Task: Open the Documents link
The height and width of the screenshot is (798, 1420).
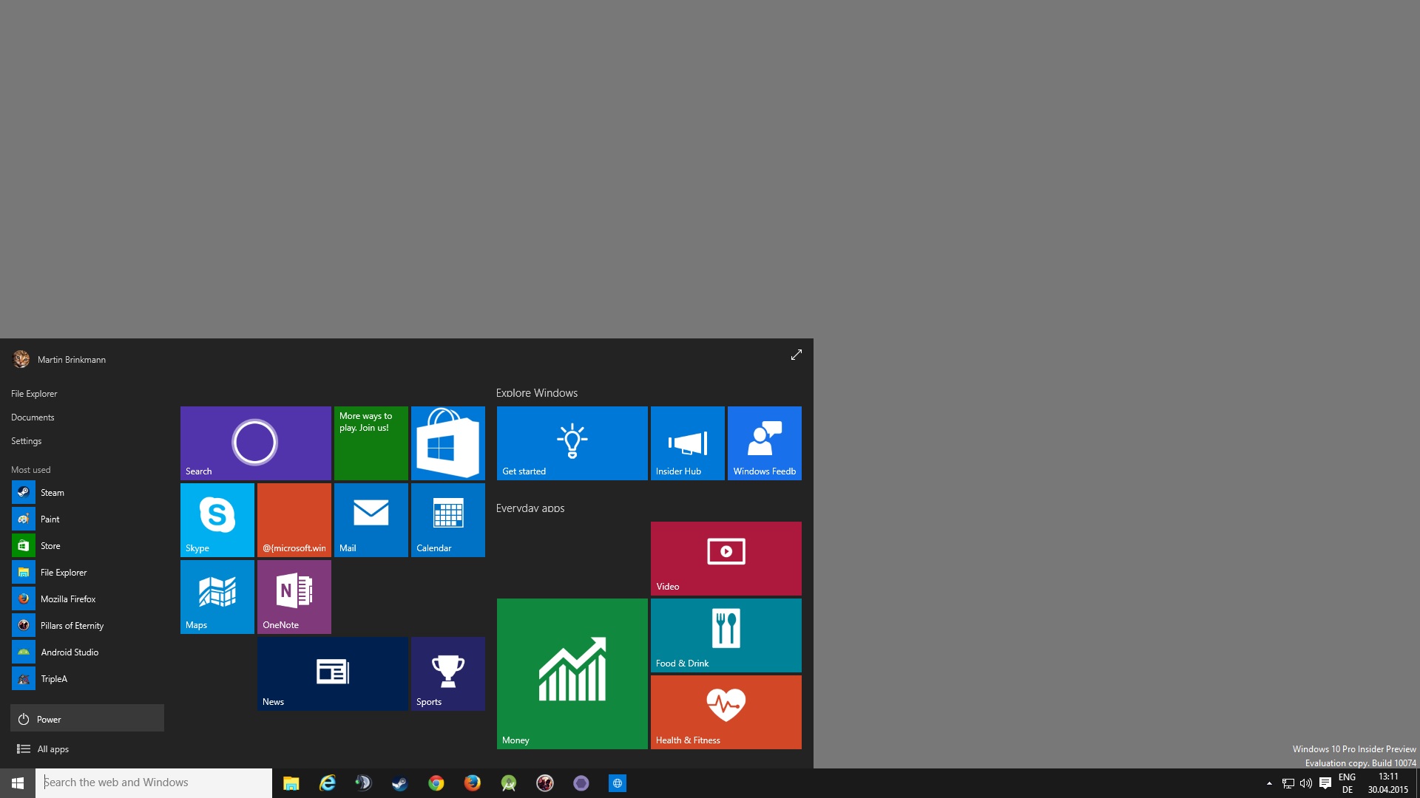Action: [x=33, y=417]
